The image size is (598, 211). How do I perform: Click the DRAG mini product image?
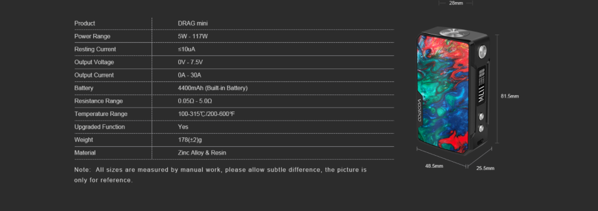(x=453, y=91)
